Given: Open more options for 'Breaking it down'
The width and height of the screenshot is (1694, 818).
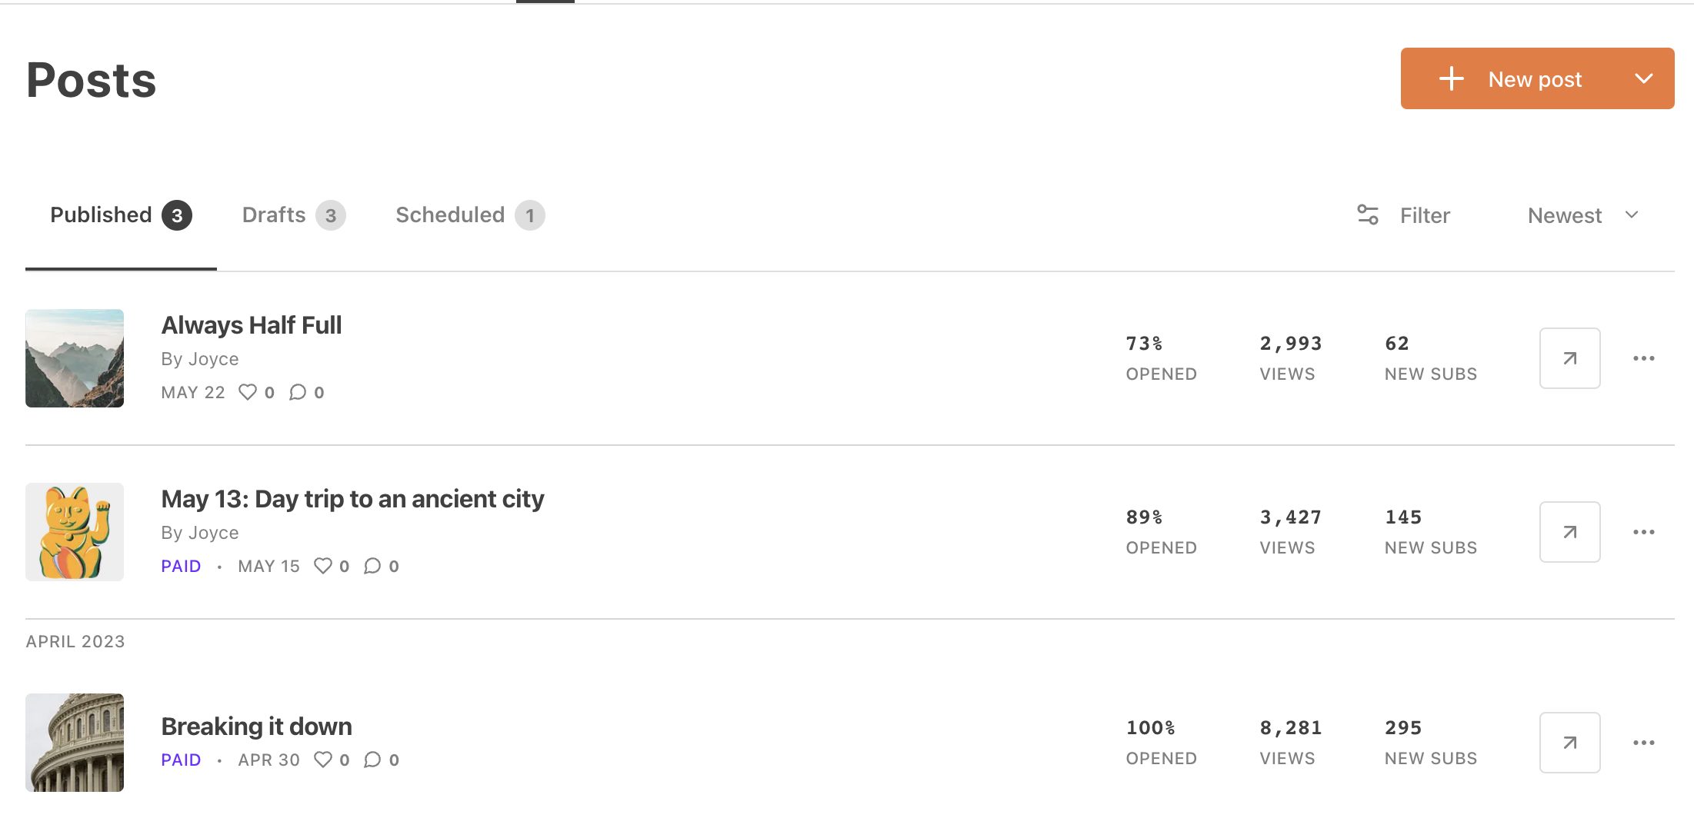Looking at the screenshot, I should 1643,743.
